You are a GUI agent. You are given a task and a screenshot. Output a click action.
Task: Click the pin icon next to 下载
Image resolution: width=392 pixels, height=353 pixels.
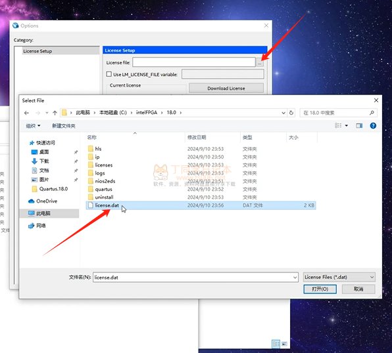(x=76, y=161)
